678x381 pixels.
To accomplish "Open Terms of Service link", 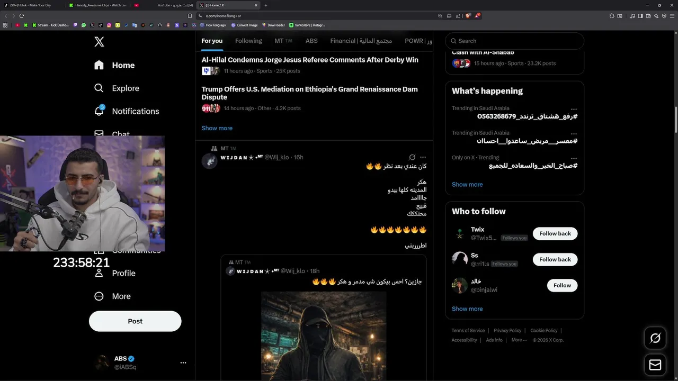I will [x=468, y=331].
